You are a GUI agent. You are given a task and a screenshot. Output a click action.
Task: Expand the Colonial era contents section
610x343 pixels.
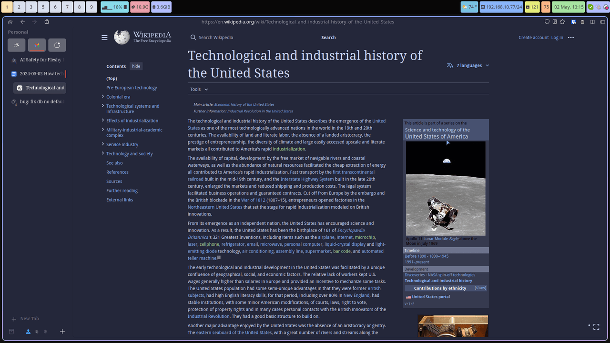coord(103,97)
